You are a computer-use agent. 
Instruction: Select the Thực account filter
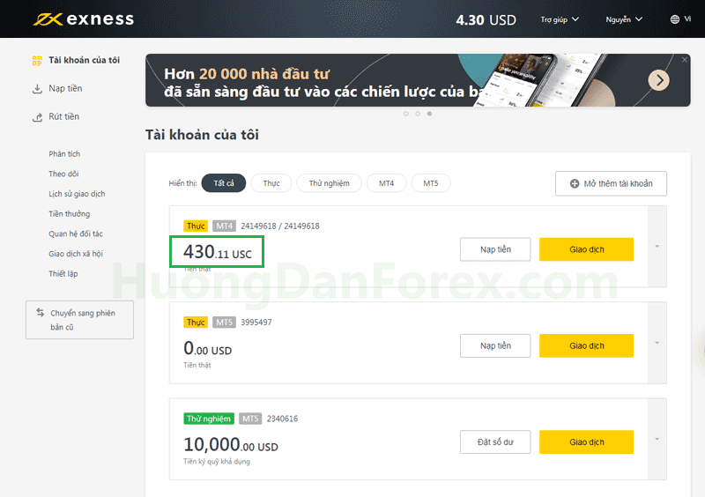271,183
